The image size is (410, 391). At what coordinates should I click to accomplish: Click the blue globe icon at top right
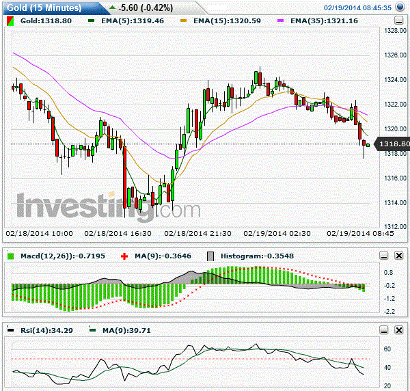click(x=400, y=7)
